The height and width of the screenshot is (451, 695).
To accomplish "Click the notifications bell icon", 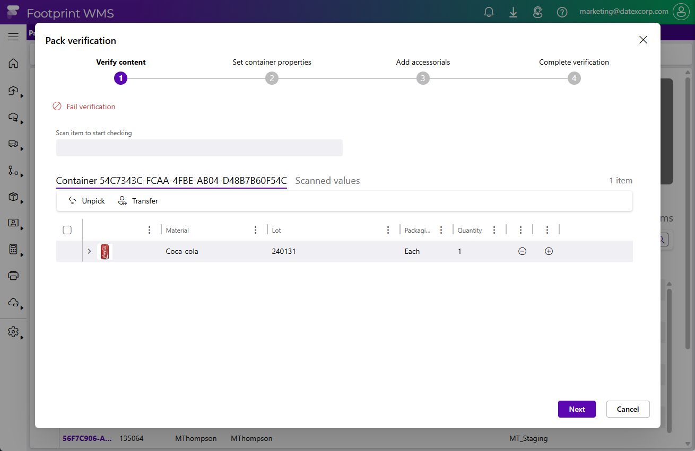I will (x=489, y=12).
